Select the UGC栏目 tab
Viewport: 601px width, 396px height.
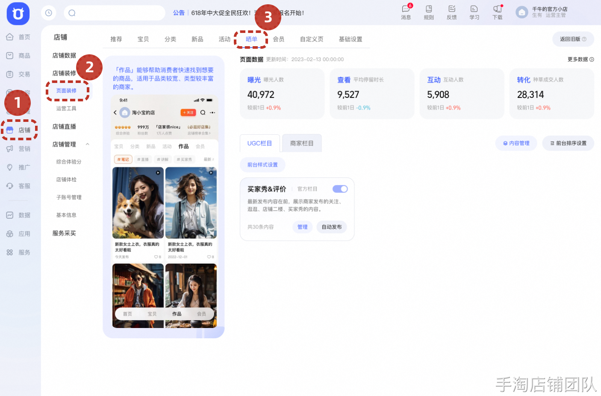click(259, 143)
